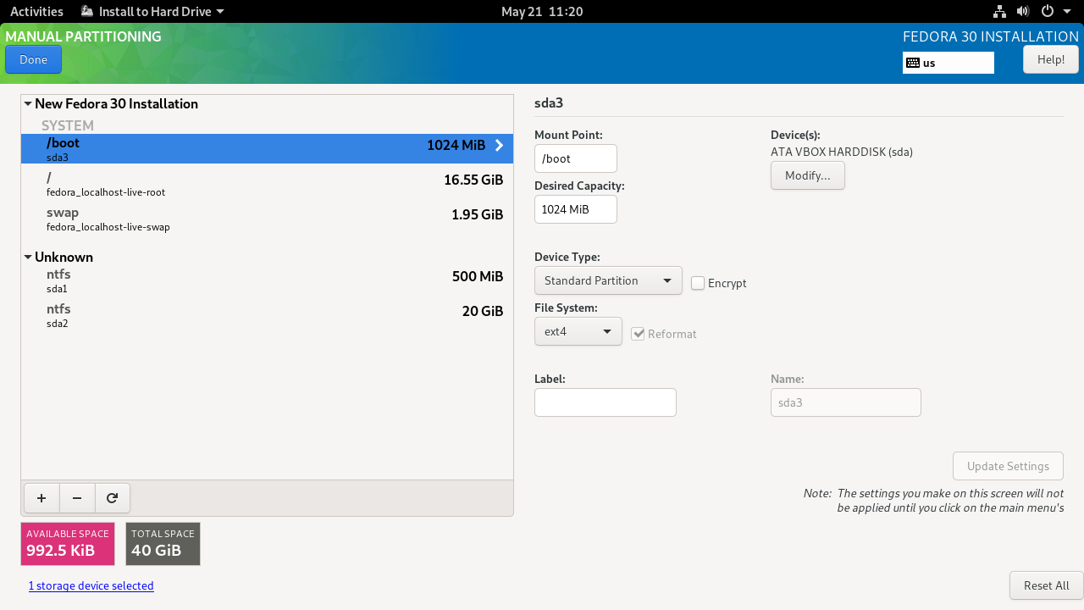Screen dimensions: 1084x610
Task: Collapse the New Fedora 30 Installation group
Action: click(x=28, y=104)
